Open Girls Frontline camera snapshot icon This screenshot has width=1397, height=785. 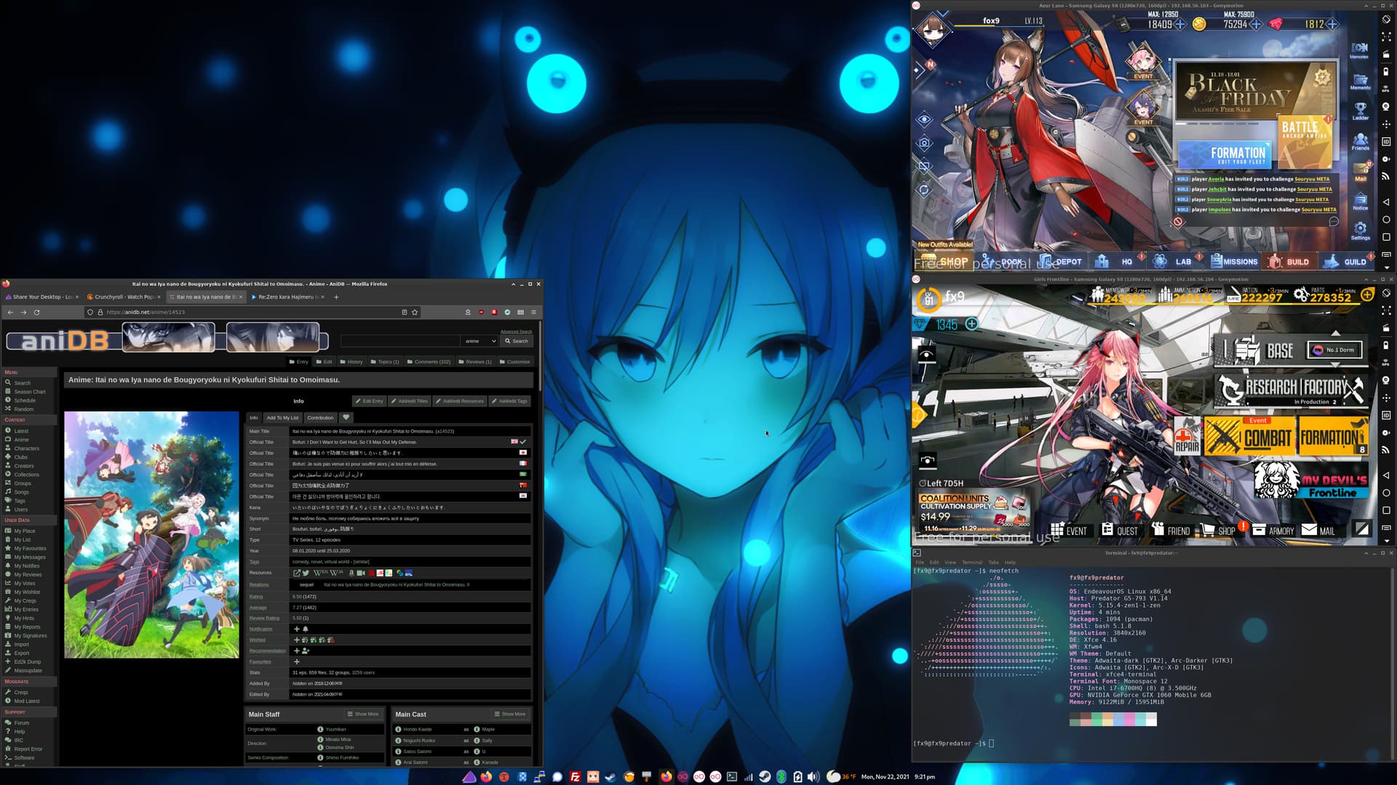927,460
